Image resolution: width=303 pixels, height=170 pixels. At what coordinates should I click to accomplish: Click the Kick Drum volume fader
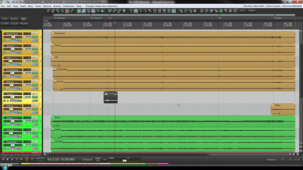13,37
